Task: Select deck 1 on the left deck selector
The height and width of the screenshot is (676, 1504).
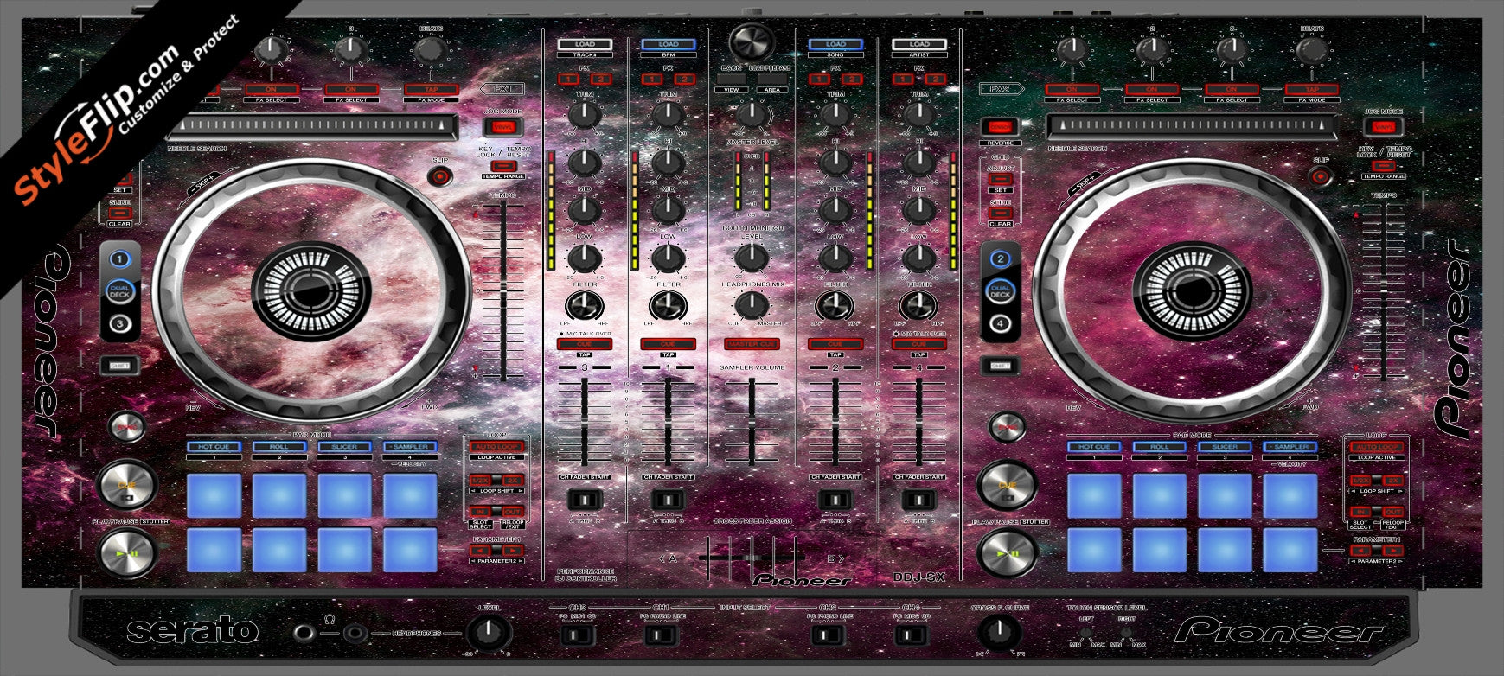Action: pos(120,258)
